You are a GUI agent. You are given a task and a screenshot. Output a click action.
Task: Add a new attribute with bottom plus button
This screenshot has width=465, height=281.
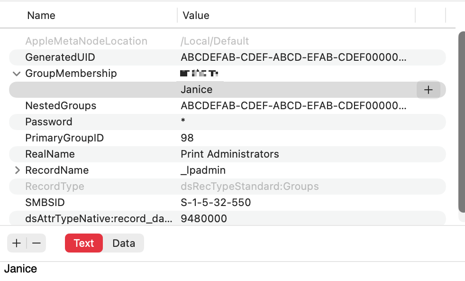tap(17, 244)
